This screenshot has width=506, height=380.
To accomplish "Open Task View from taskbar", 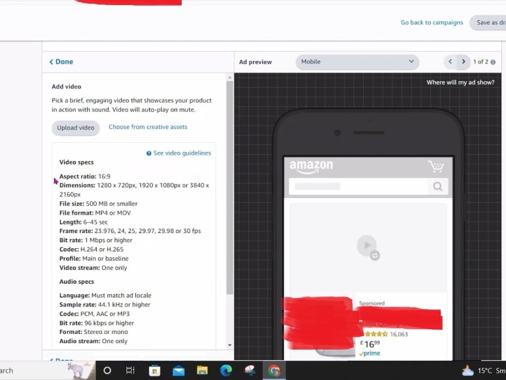I will click(x=131, y=370).
